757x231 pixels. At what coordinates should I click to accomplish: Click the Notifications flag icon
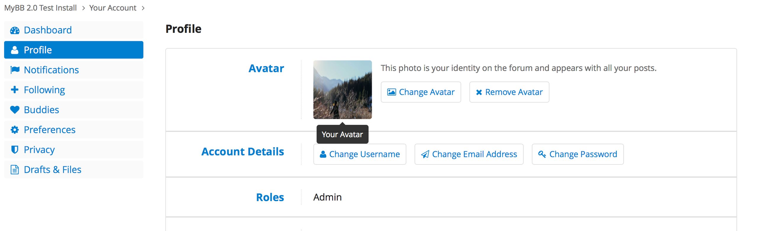click(x=15, y=70)
